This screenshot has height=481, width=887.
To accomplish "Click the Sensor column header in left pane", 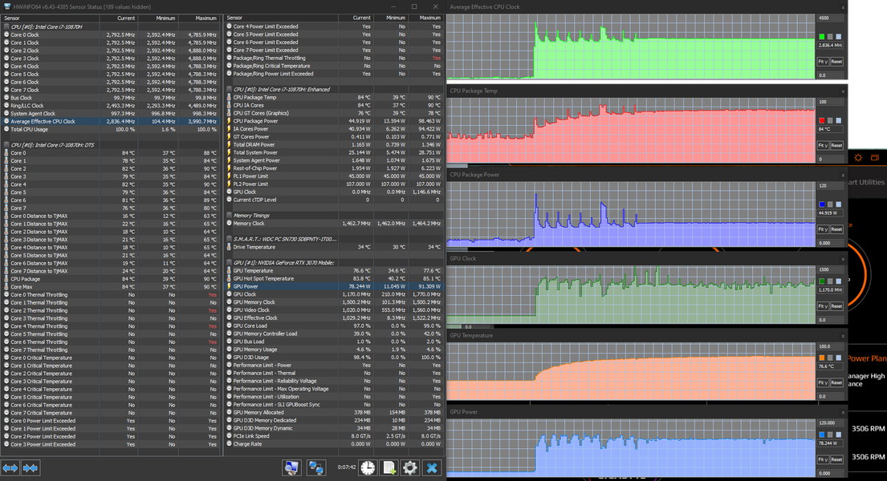I will click(x=51, y=18).
